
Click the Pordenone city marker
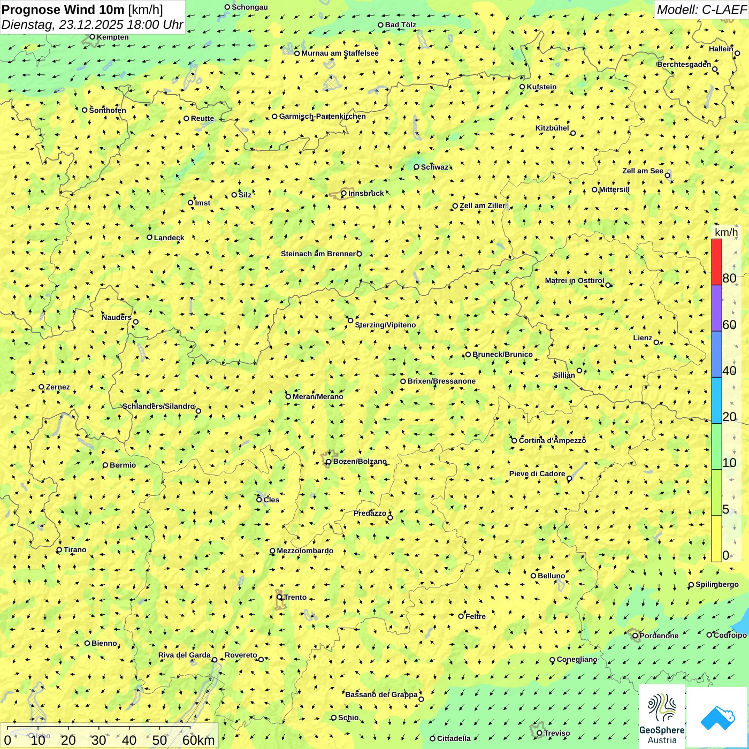(635, 636)
